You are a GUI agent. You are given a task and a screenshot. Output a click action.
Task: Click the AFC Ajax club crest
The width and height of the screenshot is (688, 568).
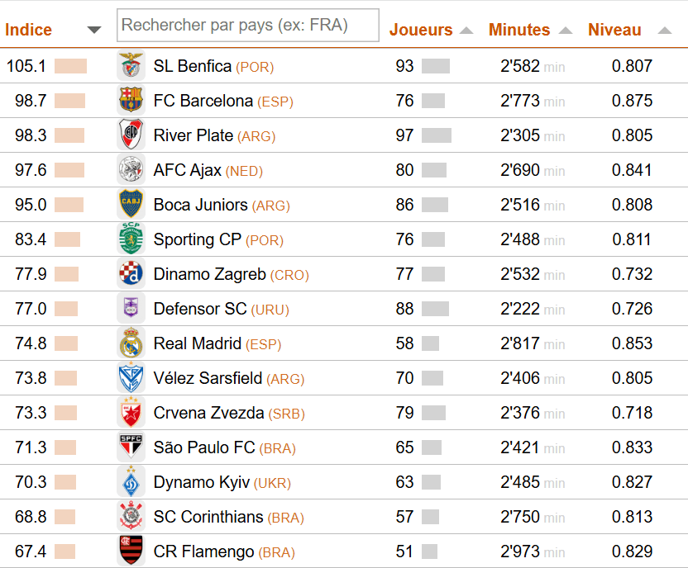131,170
